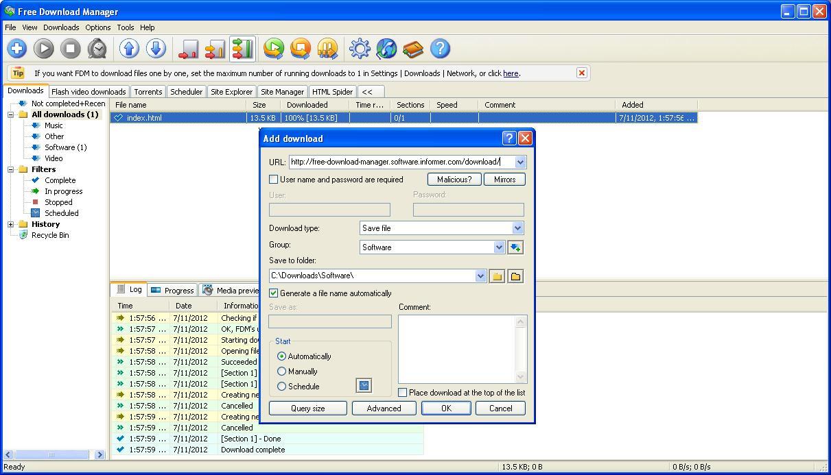Open FDM Settings with the gear icon

360,49
